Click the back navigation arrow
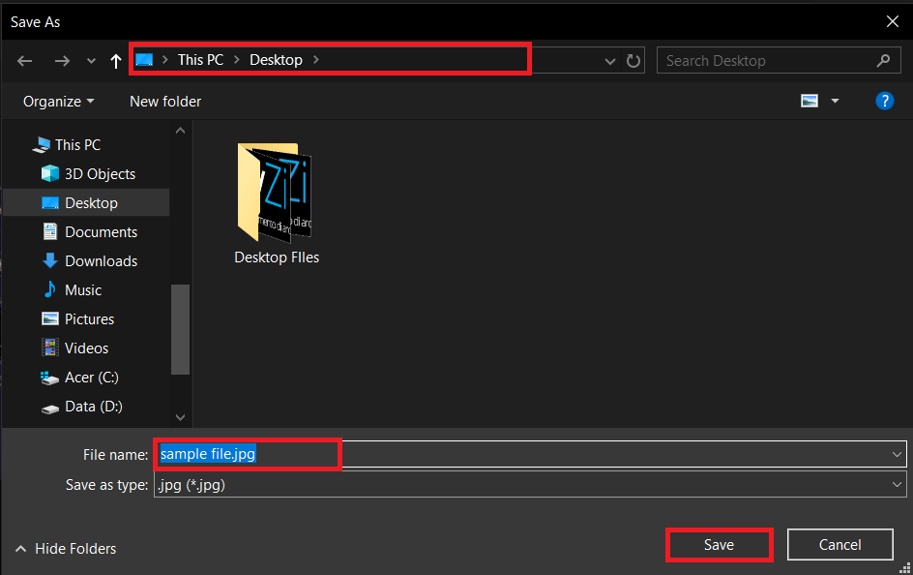This screenshot has width=913, height=575. [x=24, y=60]
